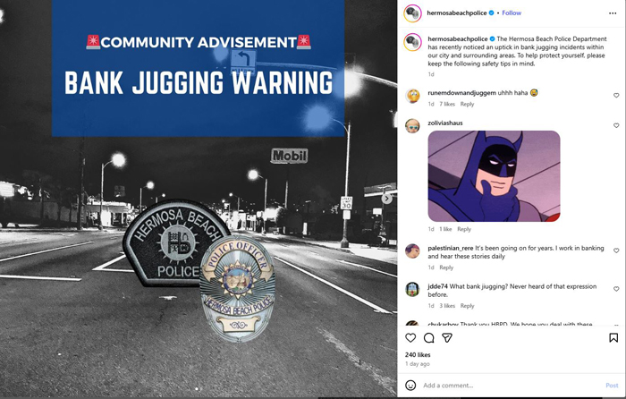Save post with bookmark icon

(x=613, y=338)
